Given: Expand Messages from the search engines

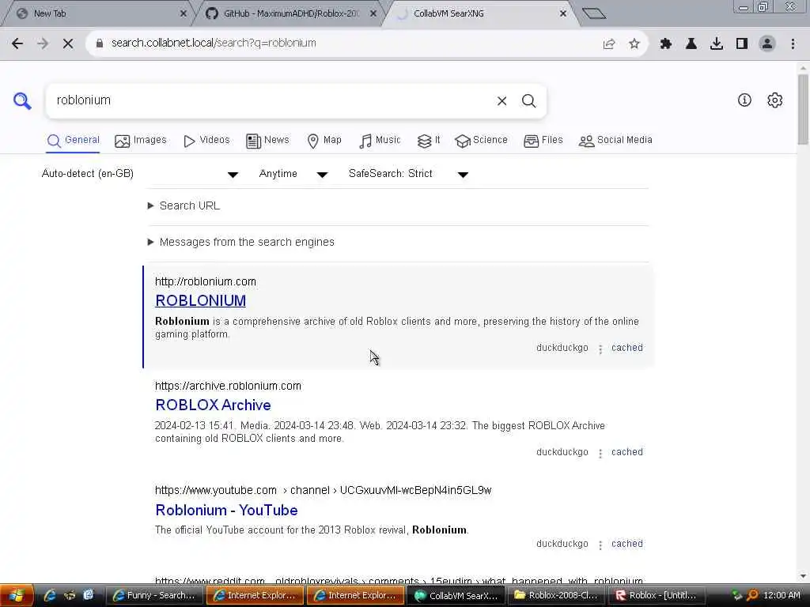Looking at the screenshot, I should (241, 242).
